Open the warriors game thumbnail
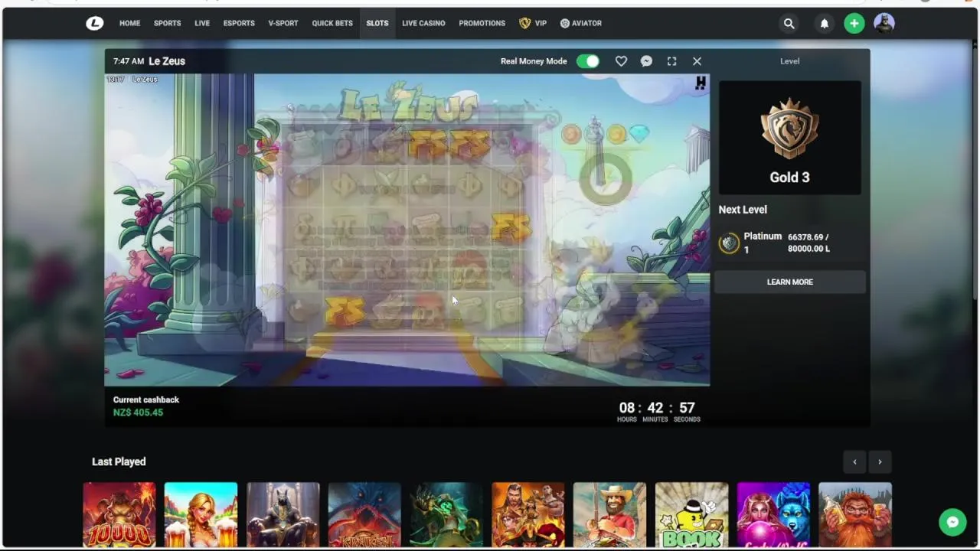Viewport: 980px width, 551px height. [528, 514]
